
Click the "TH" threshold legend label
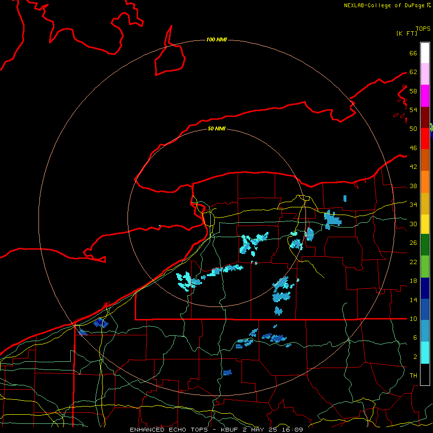pos(413,376)
